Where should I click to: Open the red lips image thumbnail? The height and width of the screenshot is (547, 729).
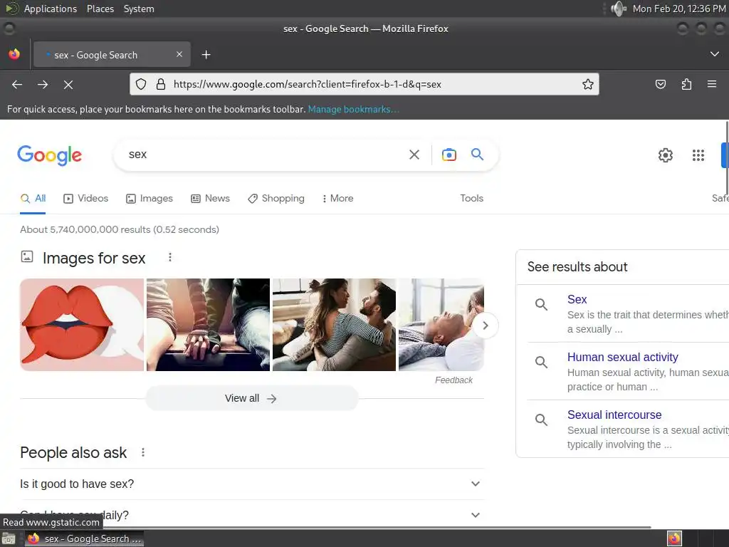pyautogui.click(x=82, y=325)
